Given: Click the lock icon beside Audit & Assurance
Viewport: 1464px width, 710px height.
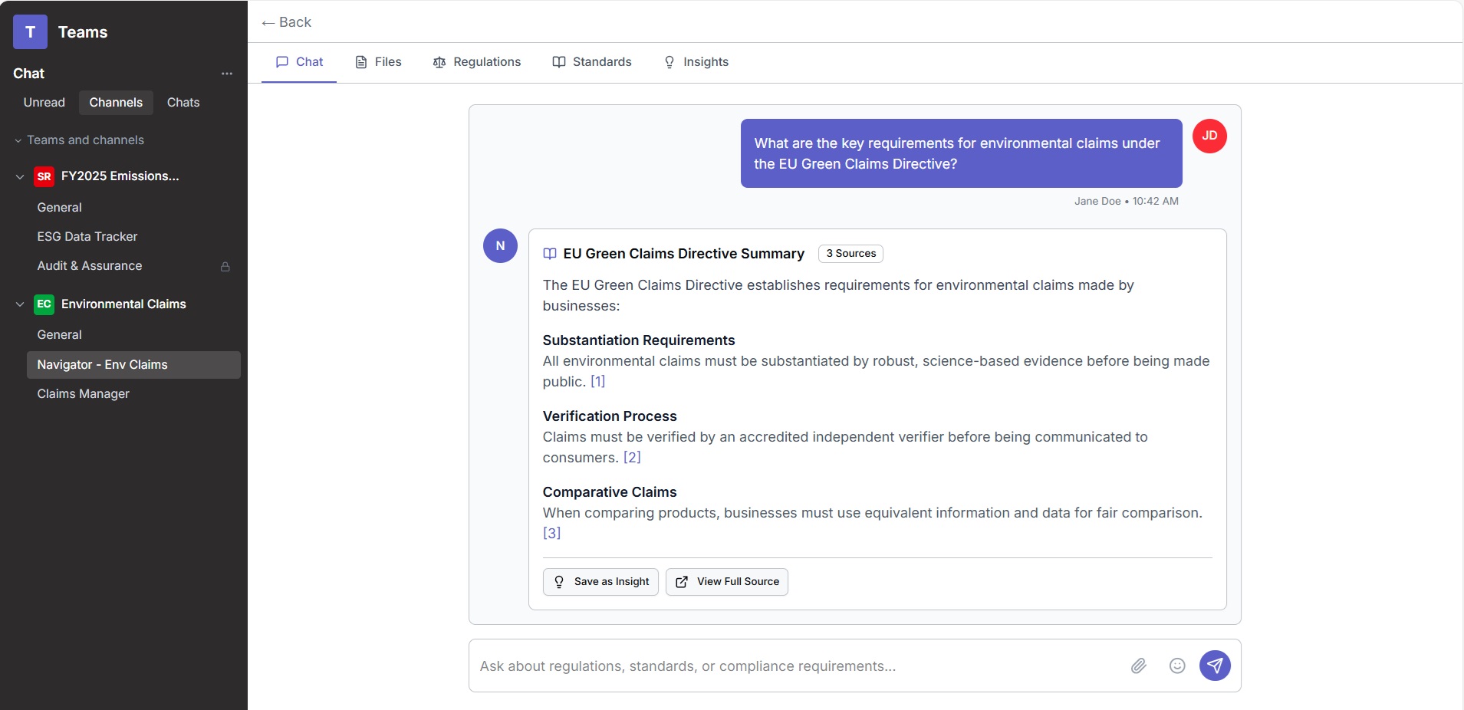Looking at the screenshot, I should (x=225, y=267).
